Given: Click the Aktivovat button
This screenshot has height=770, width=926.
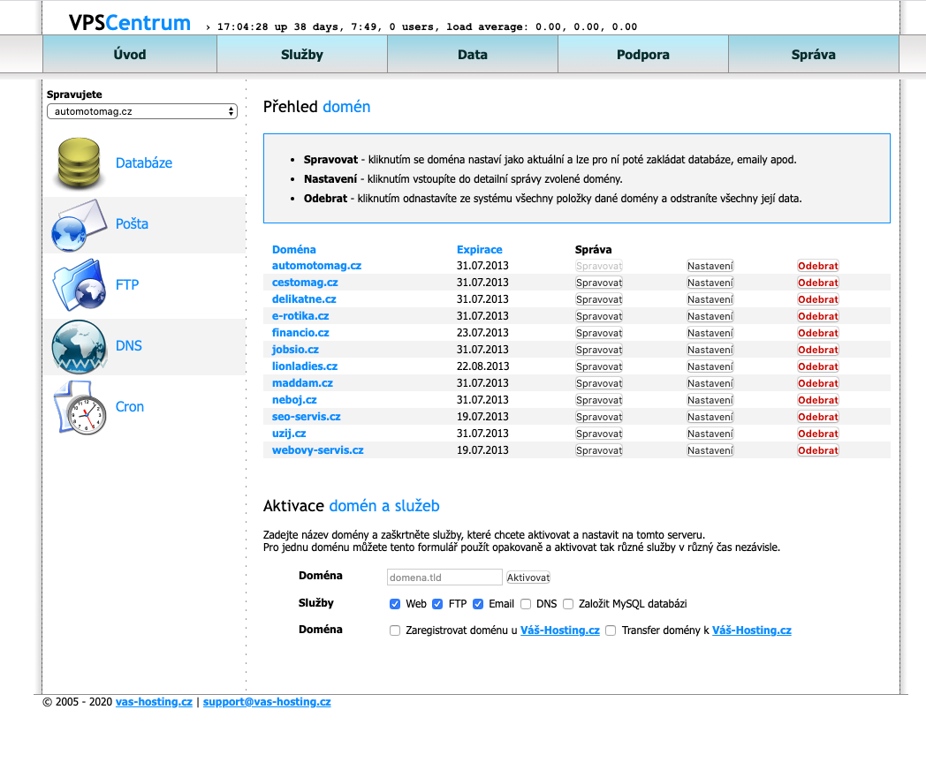Looking at the screenshot, I should coord(528,577).
